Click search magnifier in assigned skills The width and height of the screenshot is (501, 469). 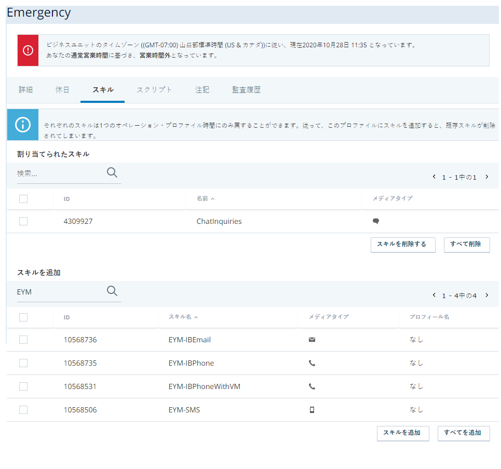coord(112,172)
